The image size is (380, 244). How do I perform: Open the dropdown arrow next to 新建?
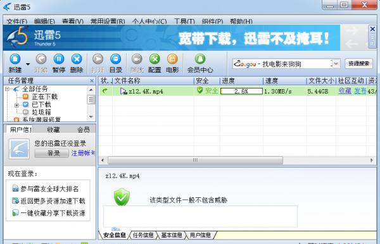pyautogui.click(x=28, y=64)
